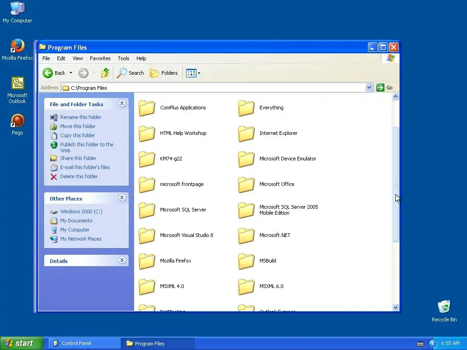Collapse the File and Folder Tasks panel
Viewport: 467px width, 350px height.
122,103
